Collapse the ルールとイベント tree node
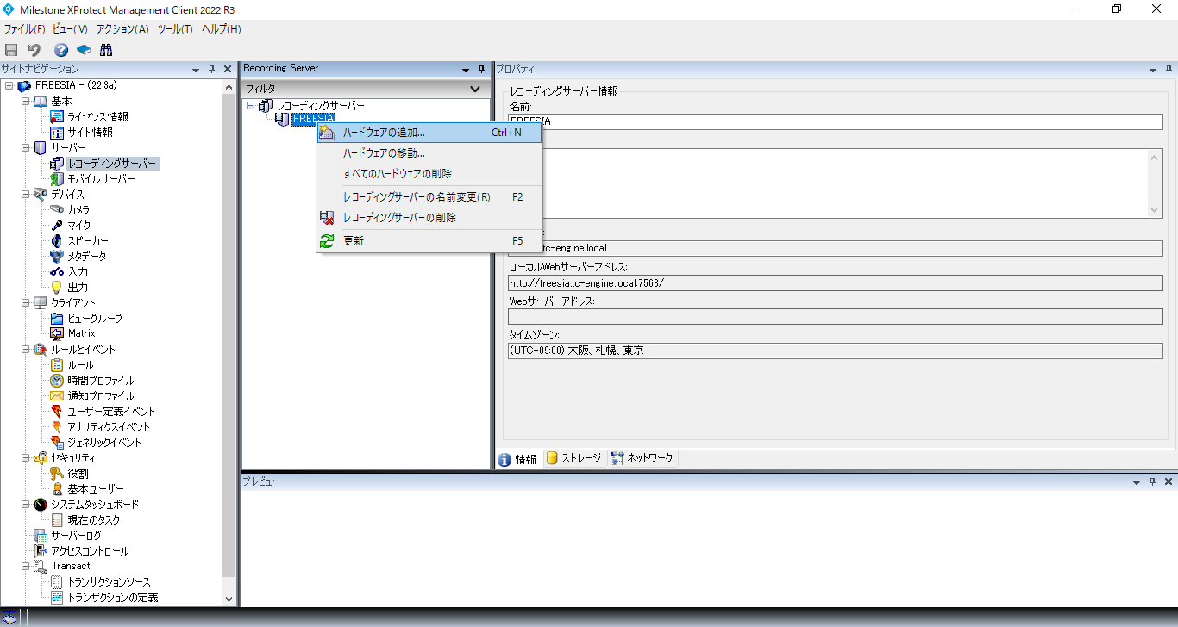This screenshot has height=627, width=1178. pyautogui.click(x=26, y=350)
